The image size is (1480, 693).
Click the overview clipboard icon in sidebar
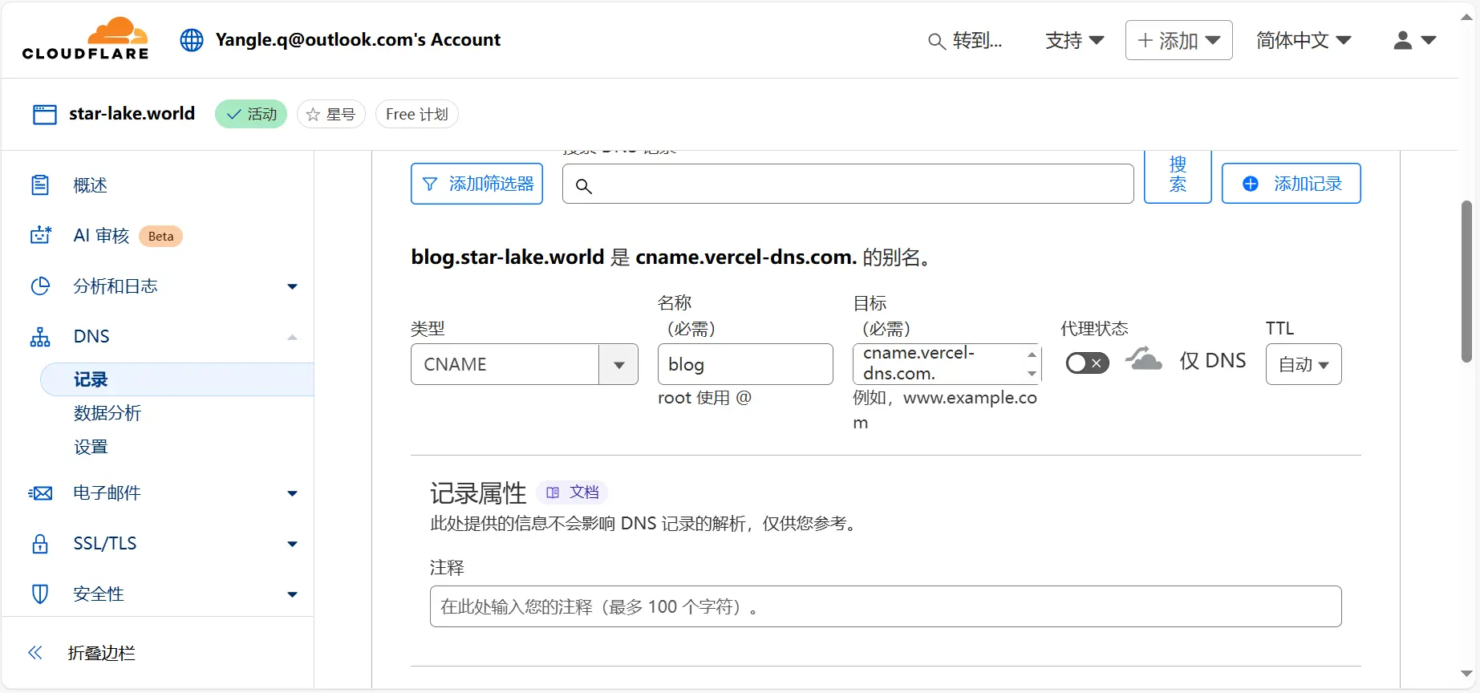click(40, 185)
